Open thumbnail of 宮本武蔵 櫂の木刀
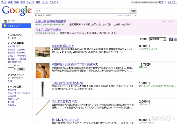178x124 pixels. 42,52
